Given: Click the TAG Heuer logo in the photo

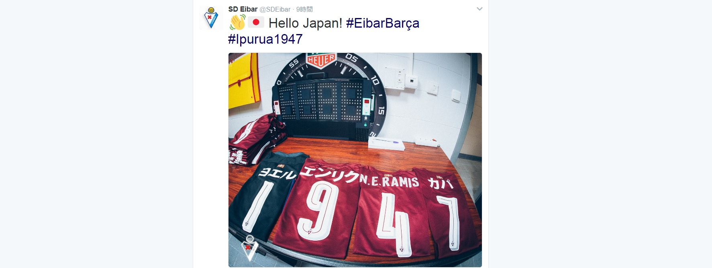Looking at the screenshot, I should click(x=321, y=60).
